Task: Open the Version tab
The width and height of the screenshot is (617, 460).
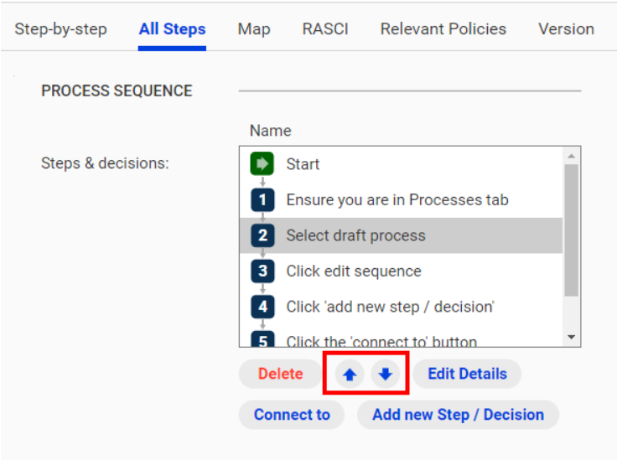Action: (566, 29)
